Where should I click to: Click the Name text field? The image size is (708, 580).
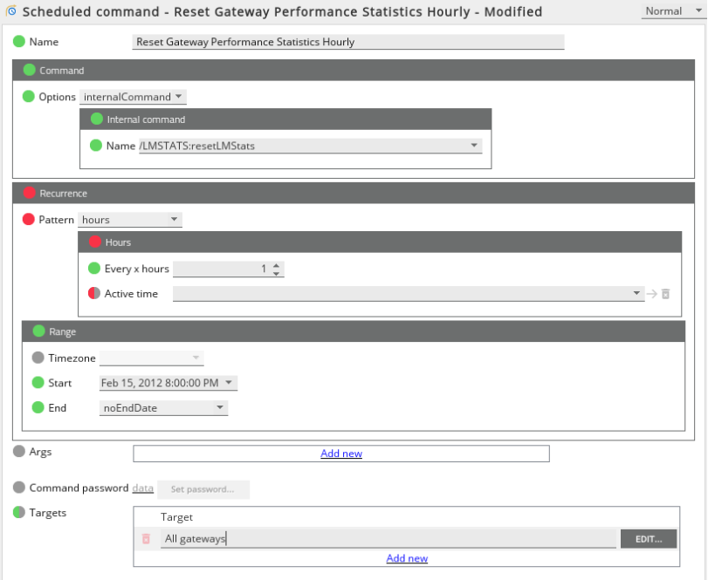pyautogui.click(x=347, y=42)
